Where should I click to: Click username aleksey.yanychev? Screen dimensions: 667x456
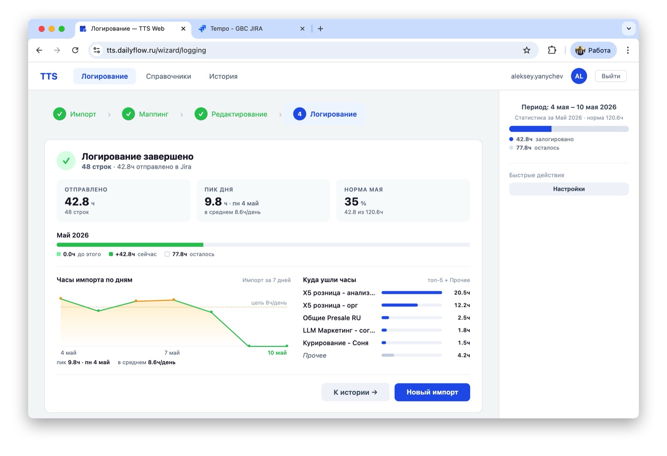537,76
